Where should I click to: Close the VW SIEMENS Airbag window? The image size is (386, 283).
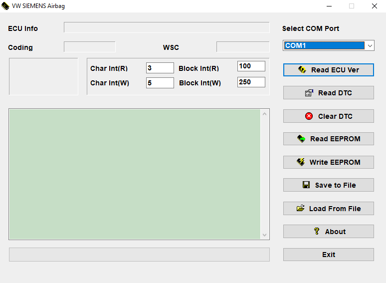(x=375, y=6)
